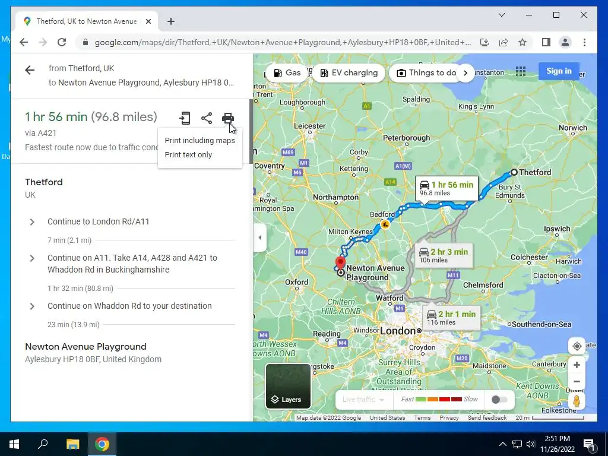Image resolution: width=608 pixels, height=456 pixels.
Task: Open the Chrome three-dot menu
Action: [584, 42]
